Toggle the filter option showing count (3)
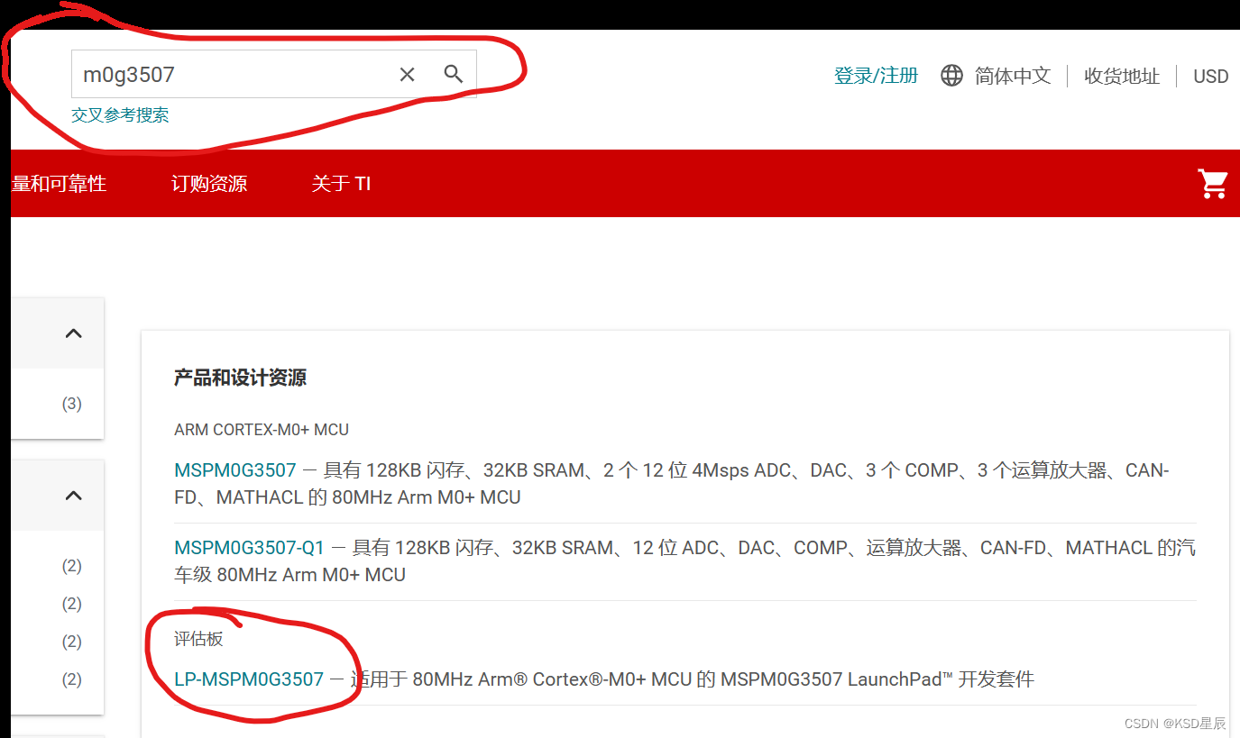 click(71, 404)
